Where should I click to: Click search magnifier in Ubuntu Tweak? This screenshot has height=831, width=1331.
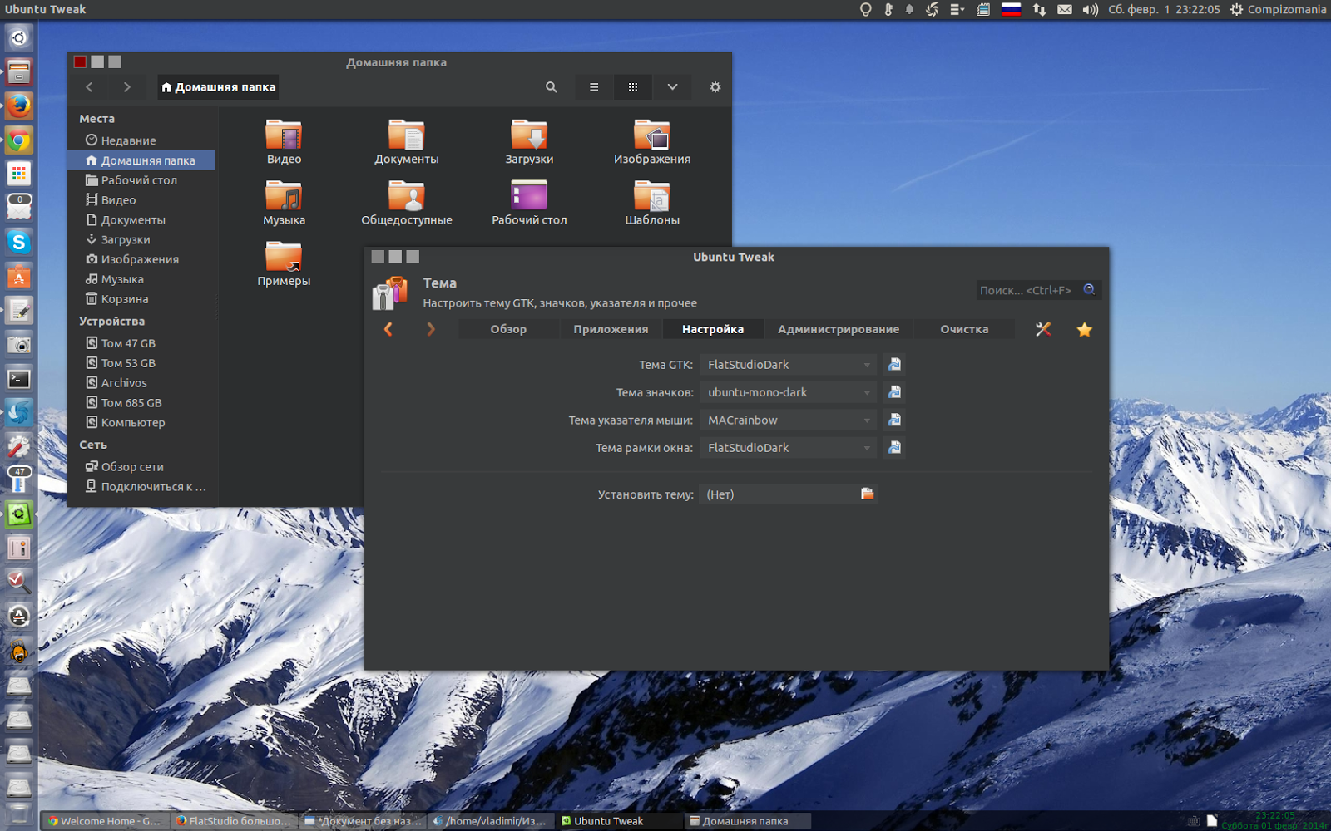click(1089, 289)
